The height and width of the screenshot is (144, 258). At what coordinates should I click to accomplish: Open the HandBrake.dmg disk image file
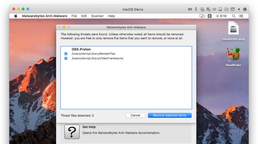point(233,29)
